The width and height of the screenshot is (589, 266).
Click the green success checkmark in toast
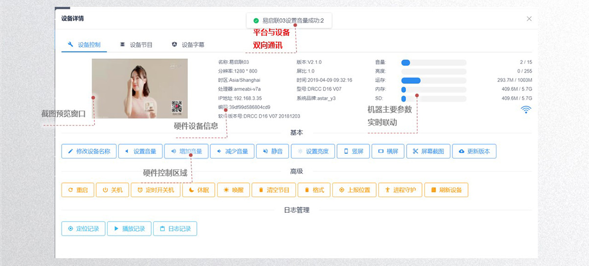click(x=256, y=20)
